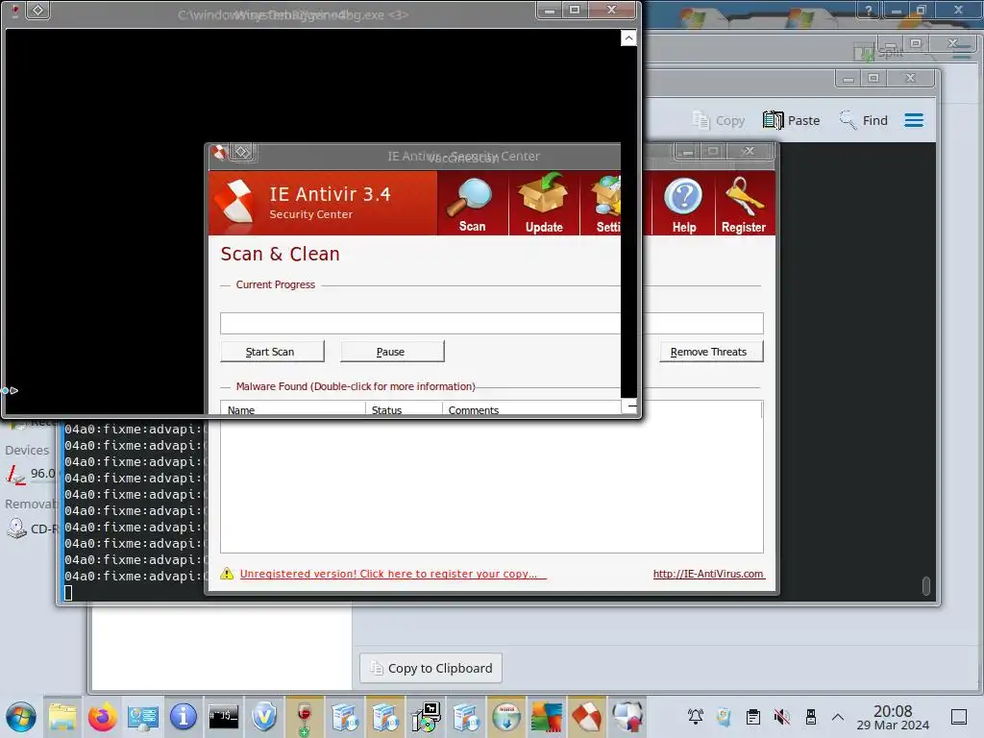Open the system settings monitor icon in taskbar
The width and height of the screenshot is (984, 738).
(x=143, y=717)
